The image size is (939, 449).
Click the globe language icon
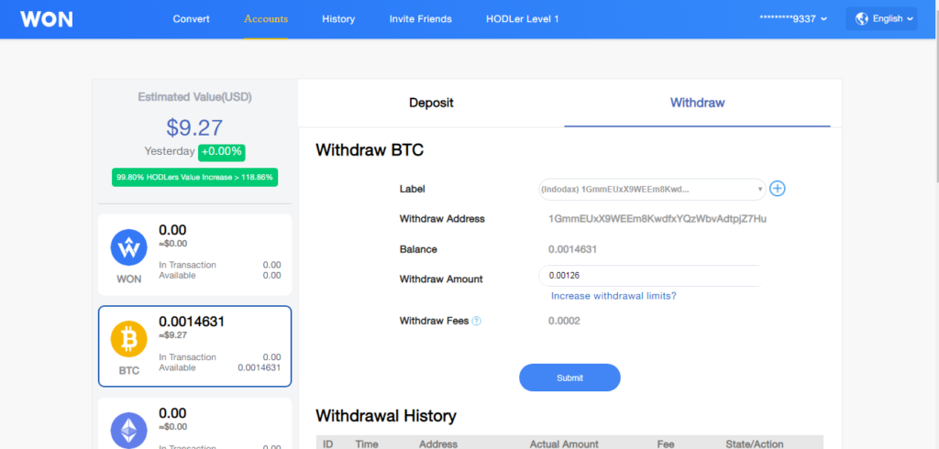click(862, 19)
